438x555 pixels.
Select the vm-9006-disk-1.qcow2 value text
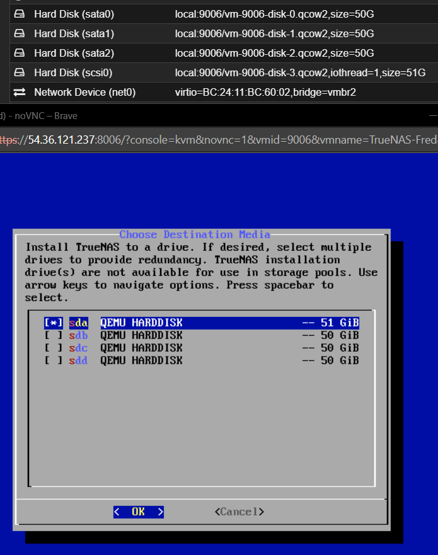[x=274, y=33]
